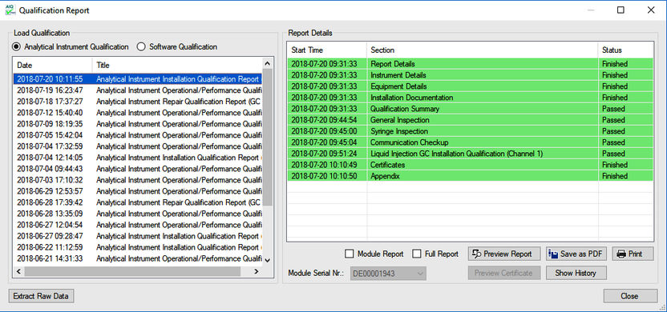Click the Section column header
This screenshot has width=667, height=312.
pos(483,50)
